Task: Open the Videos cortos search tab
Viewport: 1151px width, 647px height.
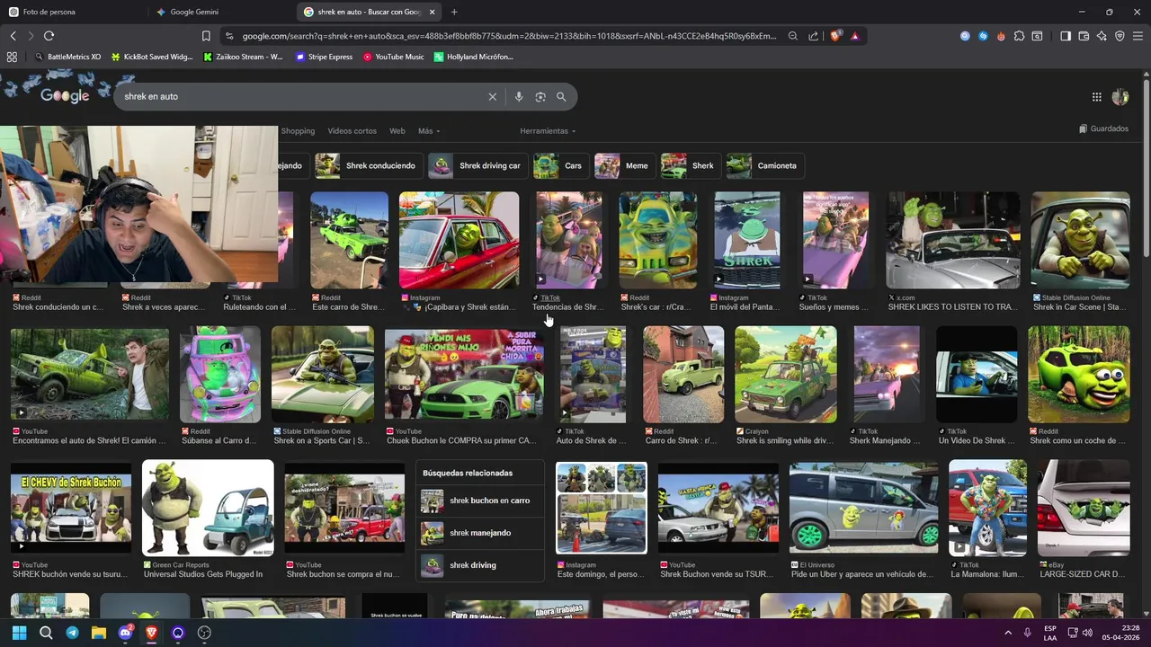Action: [352, 131]
